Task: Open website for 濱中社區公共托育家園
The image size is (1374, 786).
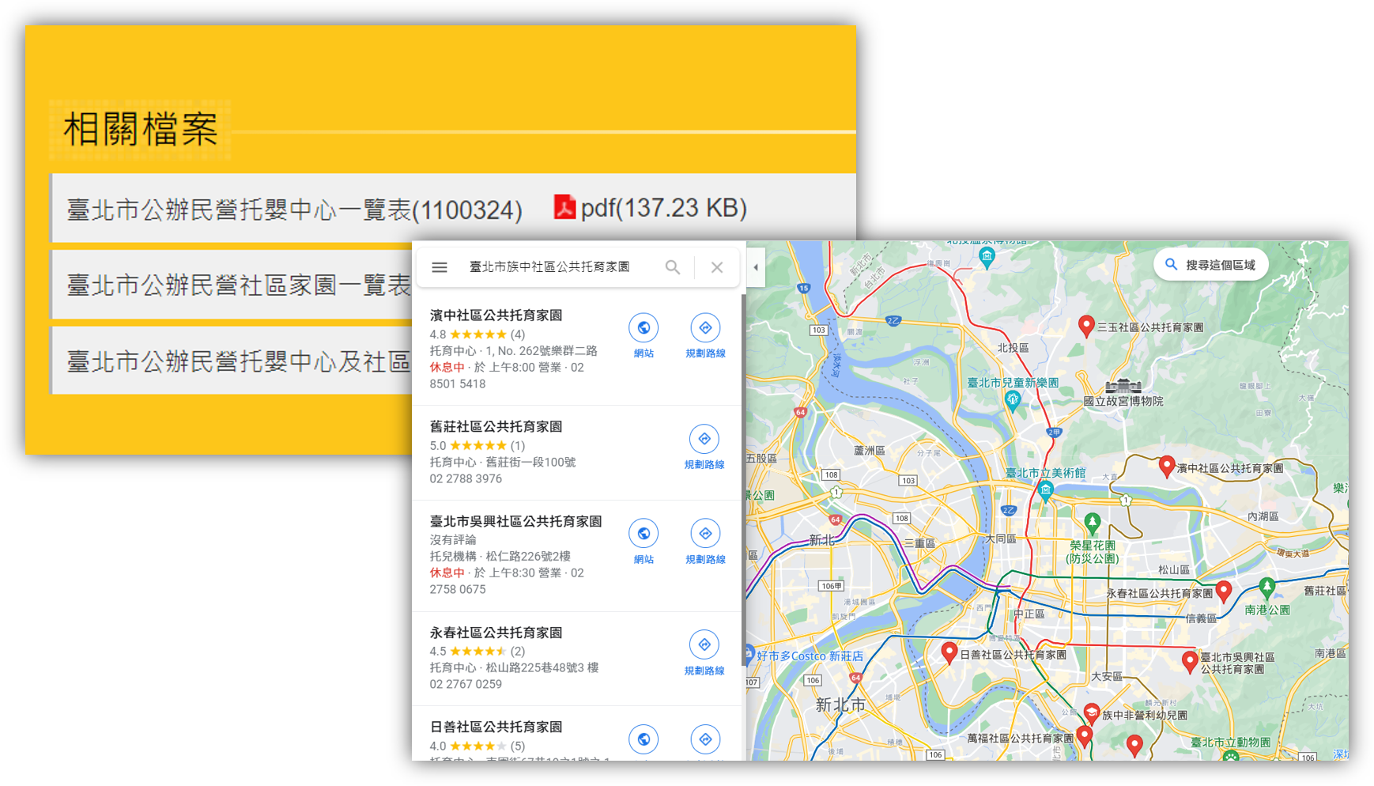Action: point(644,328)
